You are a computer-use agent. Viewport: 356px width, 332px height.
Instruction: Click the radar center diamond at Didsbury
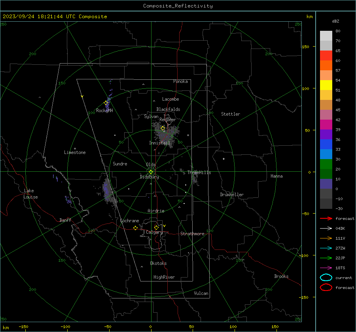[151, 172]
